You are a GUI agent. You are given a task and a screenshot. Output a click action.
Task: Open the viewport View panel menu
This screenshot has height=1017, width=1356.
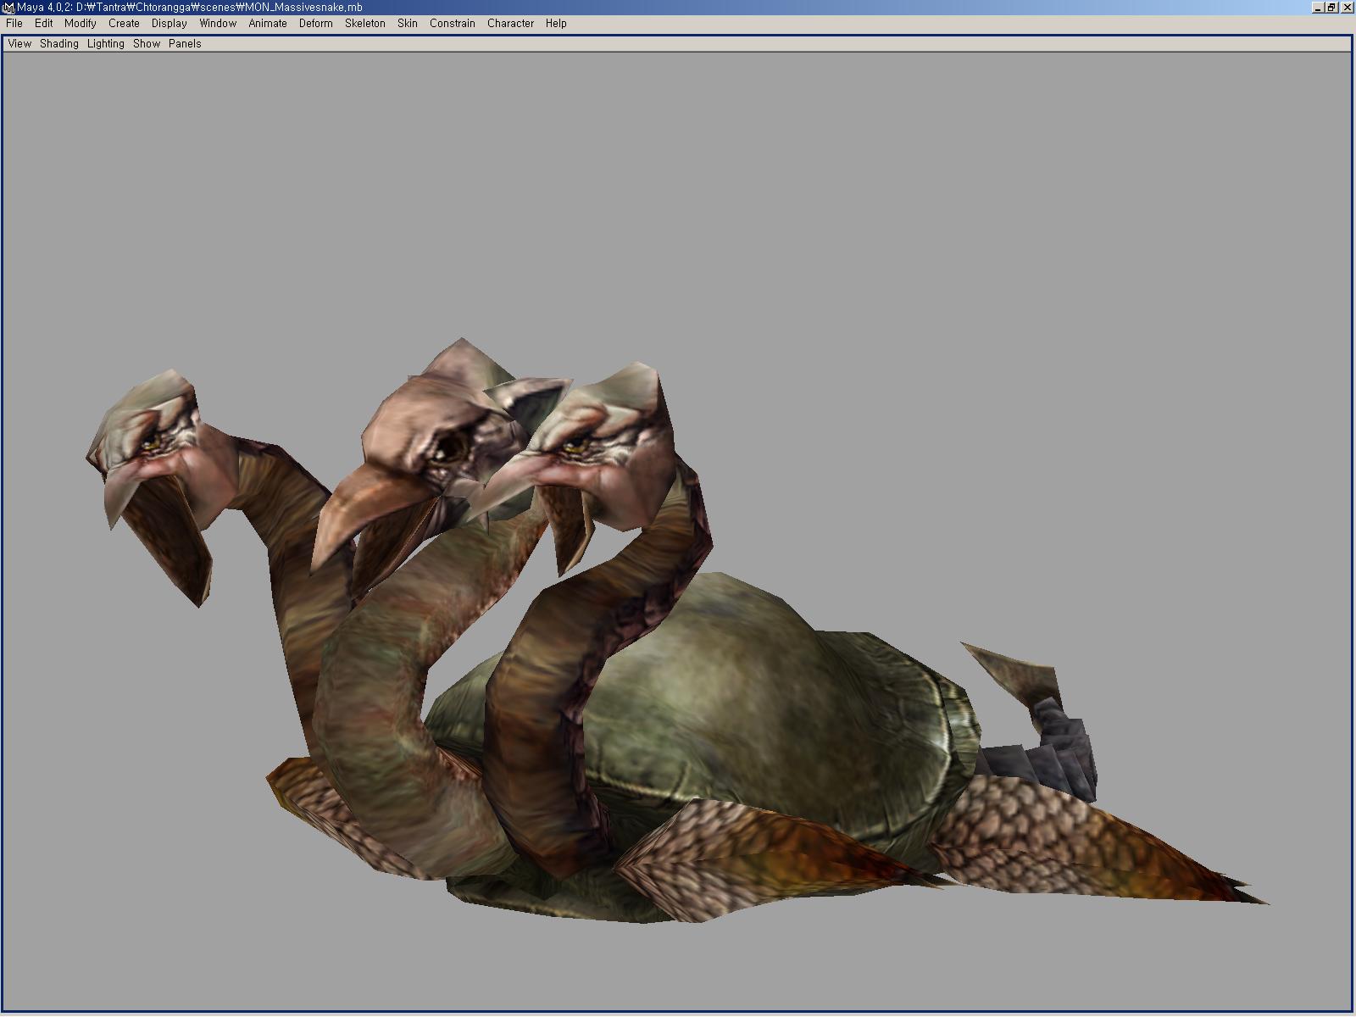point(19,44)
